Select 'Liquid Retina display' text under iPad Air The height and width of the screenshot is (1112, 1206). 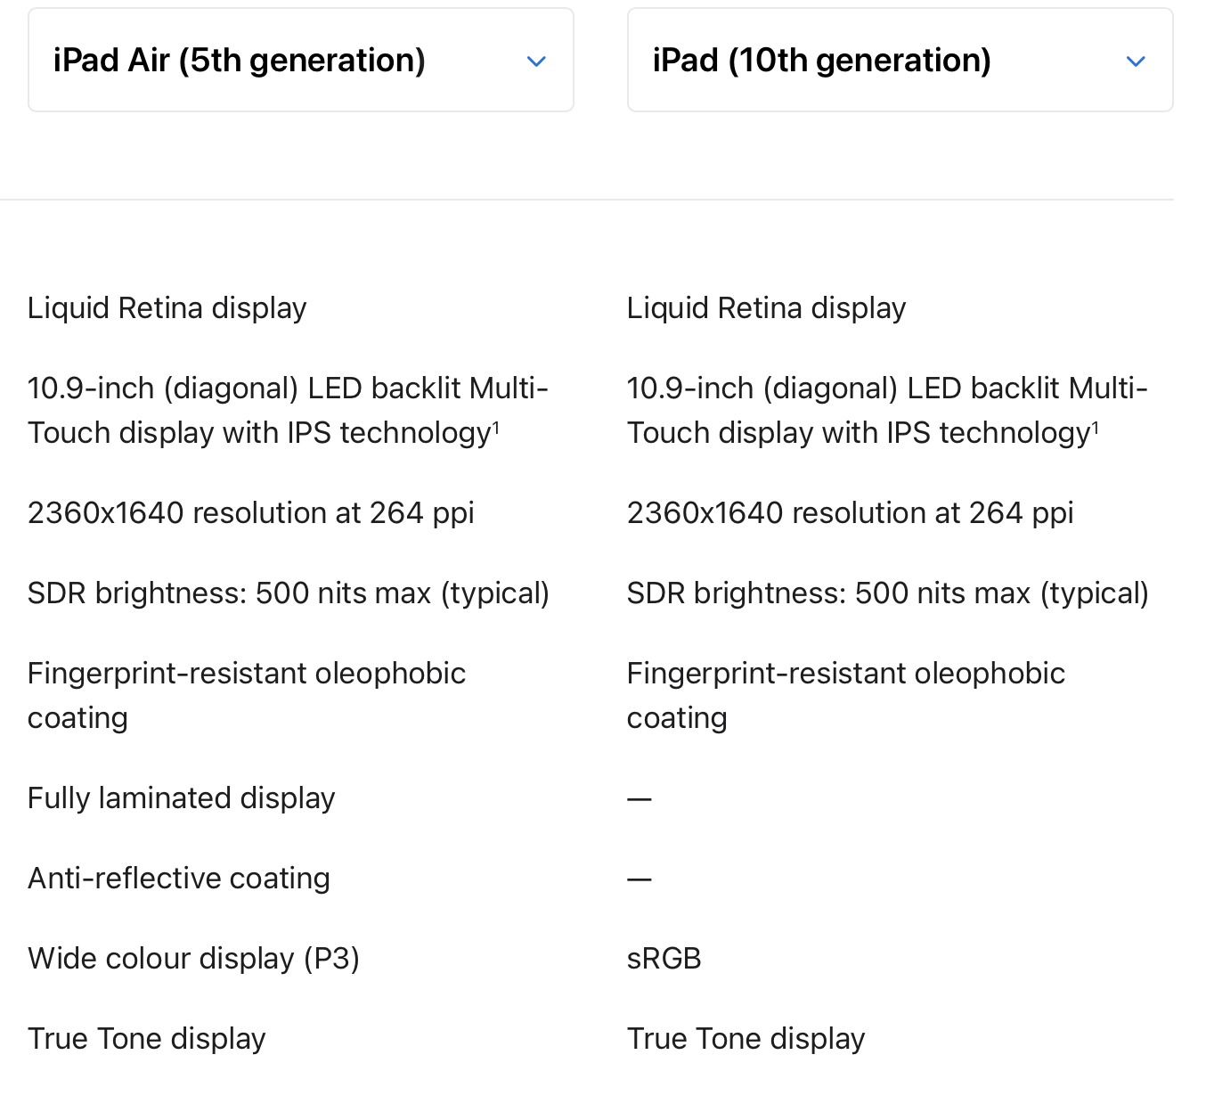(167, 308)
